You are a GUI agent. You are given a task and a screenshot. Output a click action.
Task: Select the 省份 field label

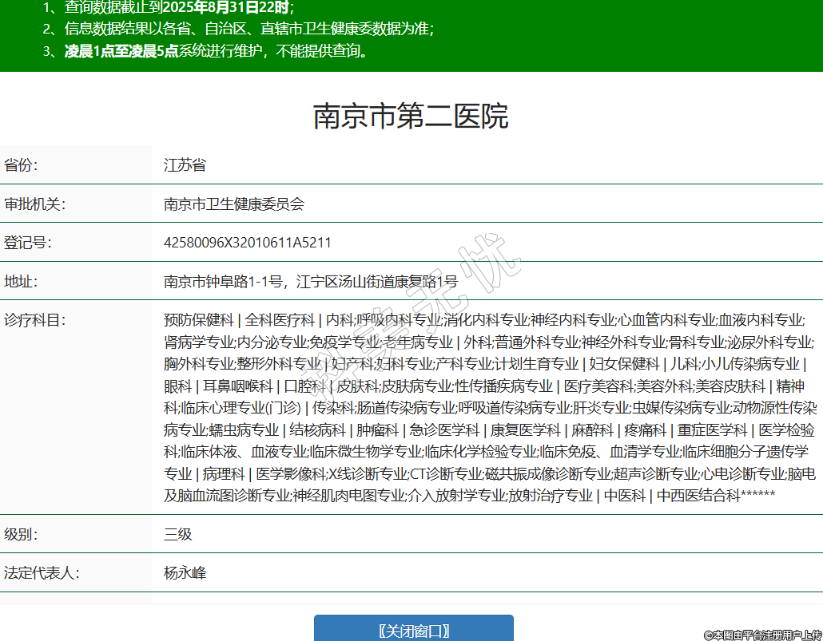click(x=22, y=165)
